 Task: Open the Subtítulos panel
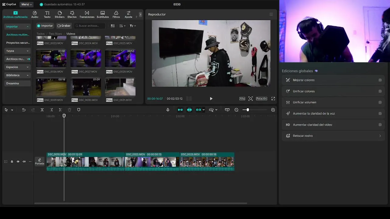(x=103, y=15)
